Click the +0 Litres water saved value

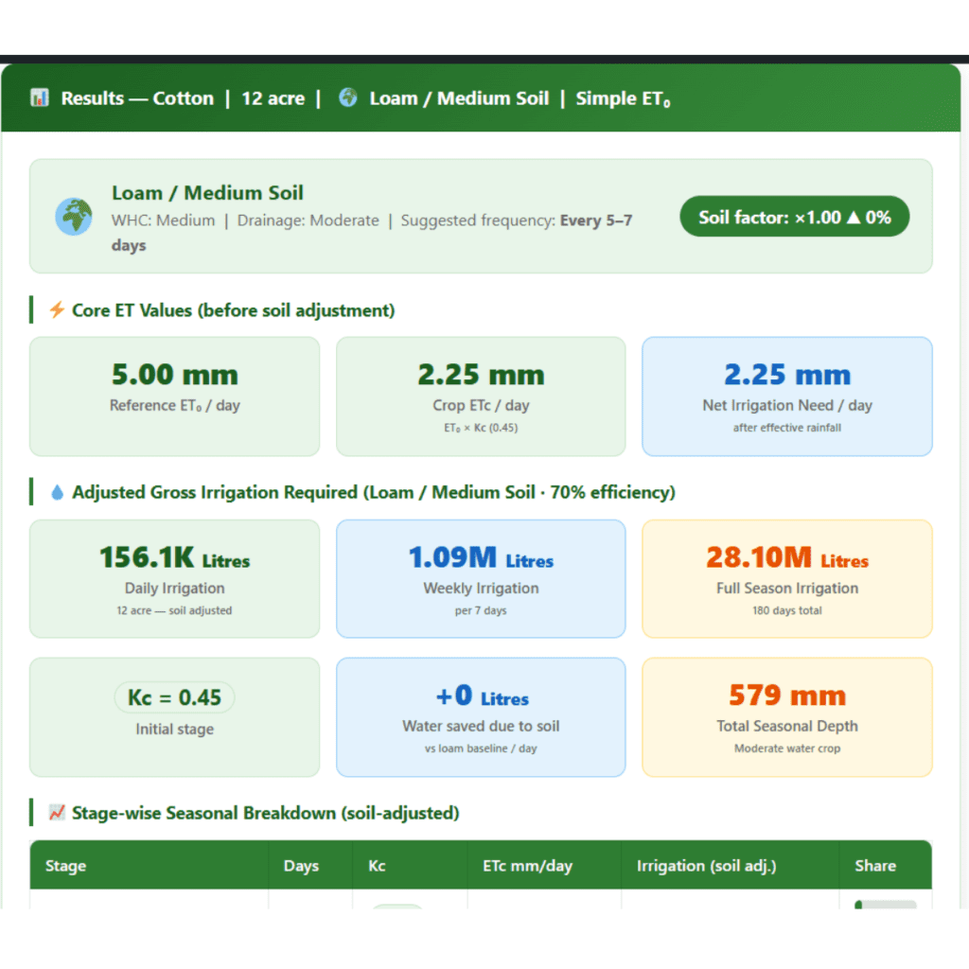[x=482, y=696]
